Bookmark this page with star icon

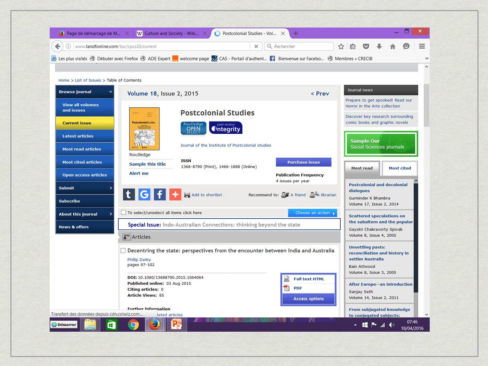(x=341, y=46)
